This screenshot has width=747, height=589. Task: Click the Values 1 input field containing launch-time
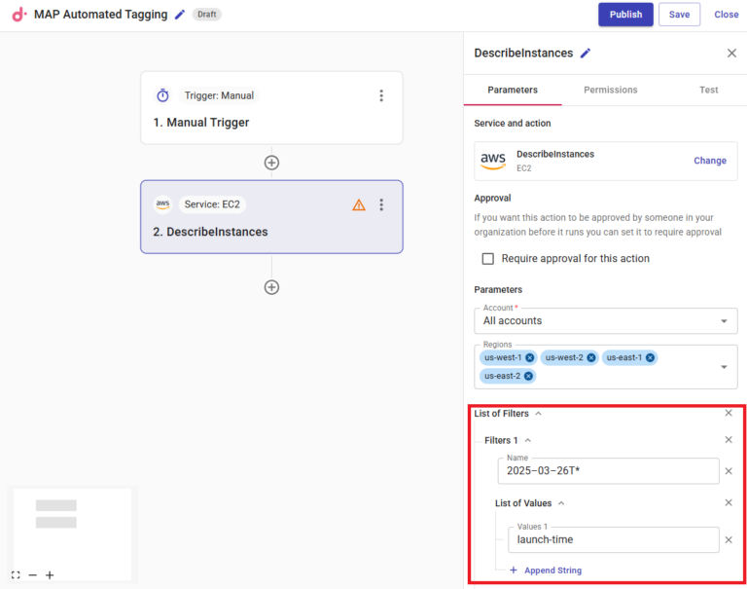coord(613,540)
